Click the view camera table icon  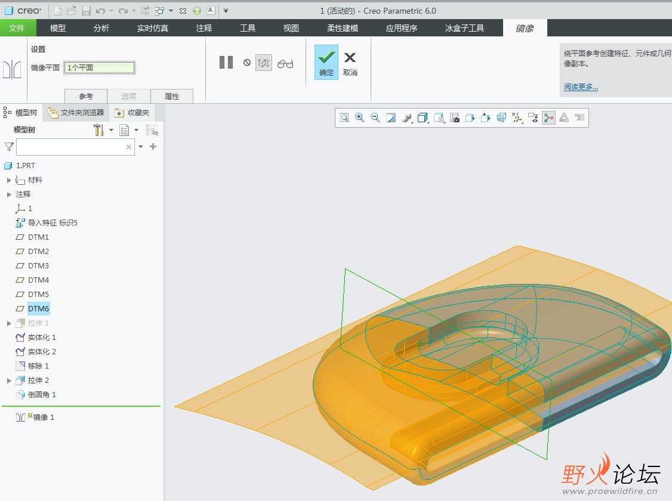(x=455, y=117)
